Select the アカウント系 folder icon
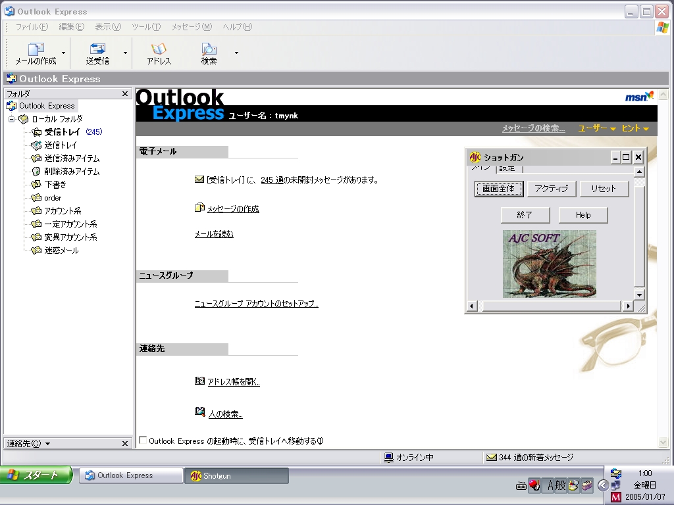The image size is (674, 505). coord(37,211)
